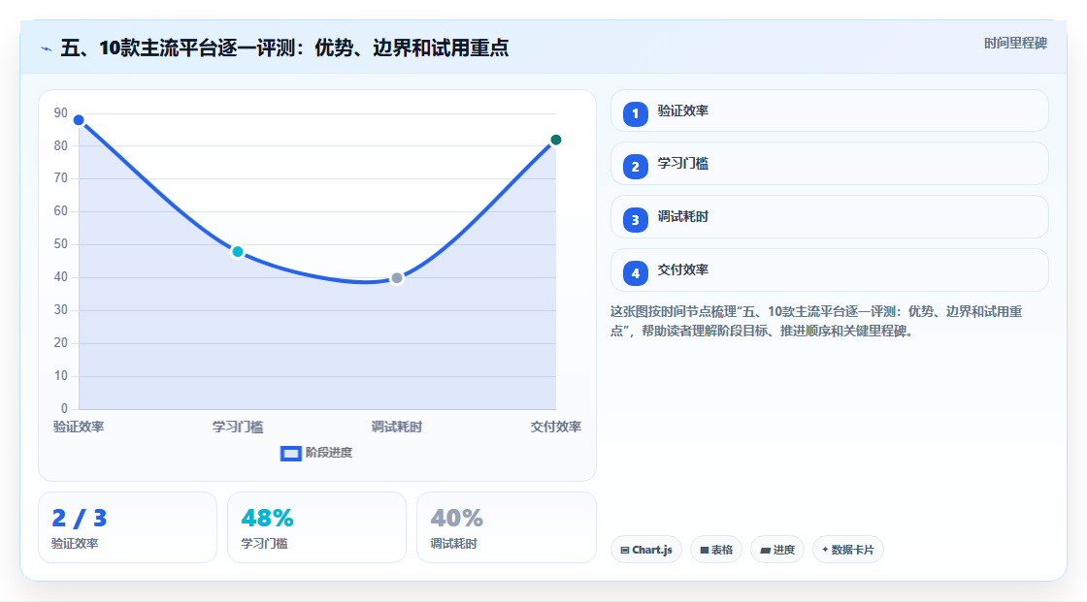Select the green 交付效率 data point
Viewport: 1087px width, 602px height.
pyautogui.click(x=556, y=140)
